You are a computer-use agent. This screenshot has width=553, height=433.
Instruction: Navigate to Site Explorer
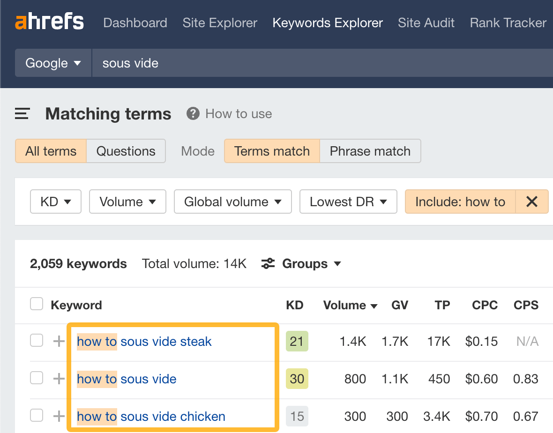[x=220, y=22]
